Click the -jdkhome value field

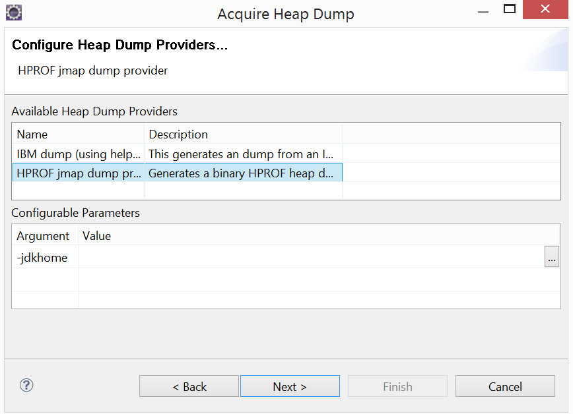(x=312, y=257)
